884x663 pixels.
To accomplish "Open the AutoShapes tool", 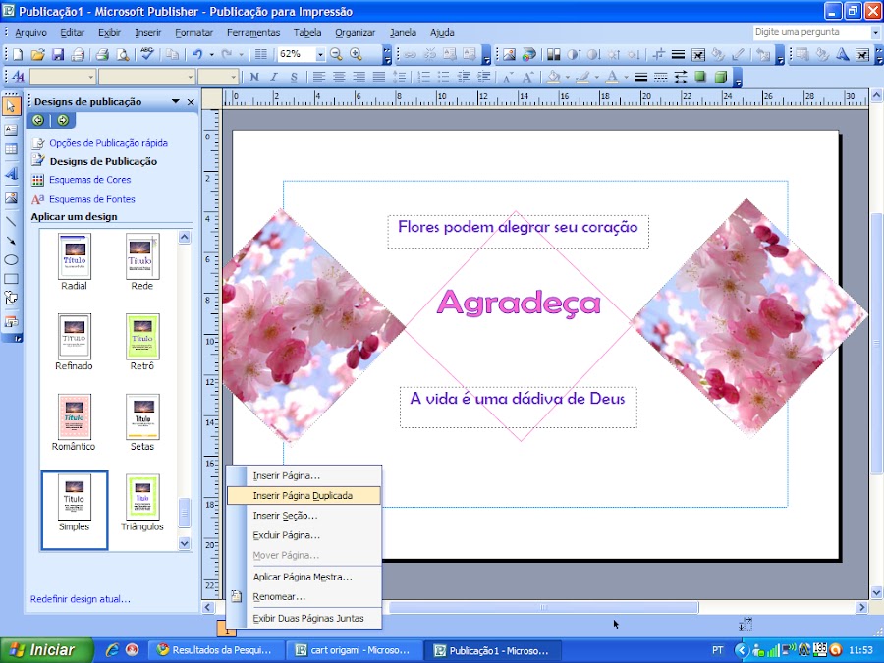I will coord(11,298).
